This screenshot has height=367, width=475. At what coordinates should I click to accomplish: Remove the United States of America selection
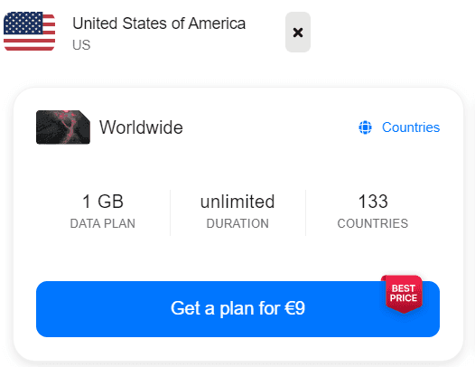click(x=298, y=33)
